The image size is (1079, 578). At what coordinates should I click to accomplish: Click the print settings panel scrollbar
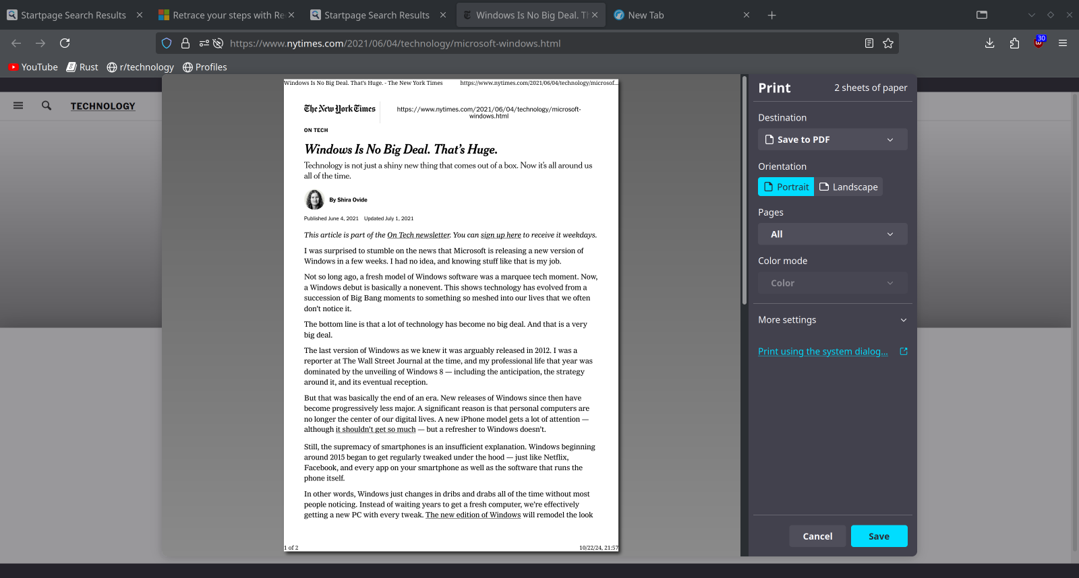pos(745,190)
